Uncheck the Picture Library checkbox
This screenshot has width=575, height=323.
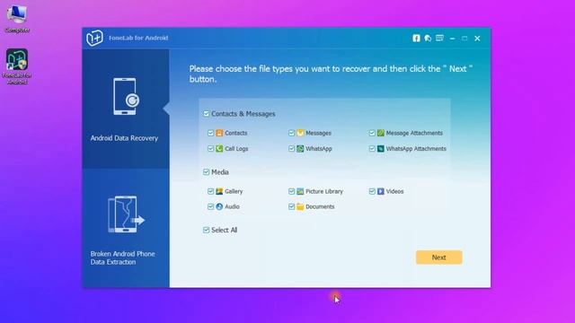click(291, 191)
